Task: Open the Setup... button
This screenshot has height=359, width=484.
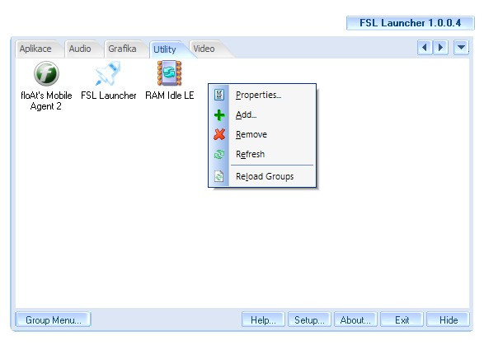Action: (309, 319)
